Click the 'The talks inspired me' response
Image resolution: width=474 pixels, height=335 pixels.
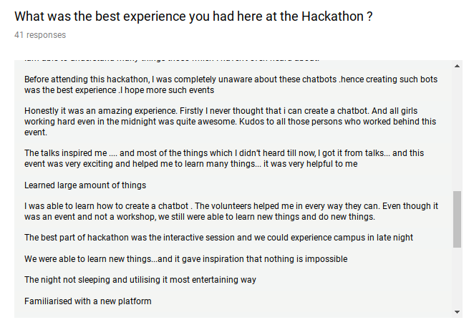coord(224,158)
